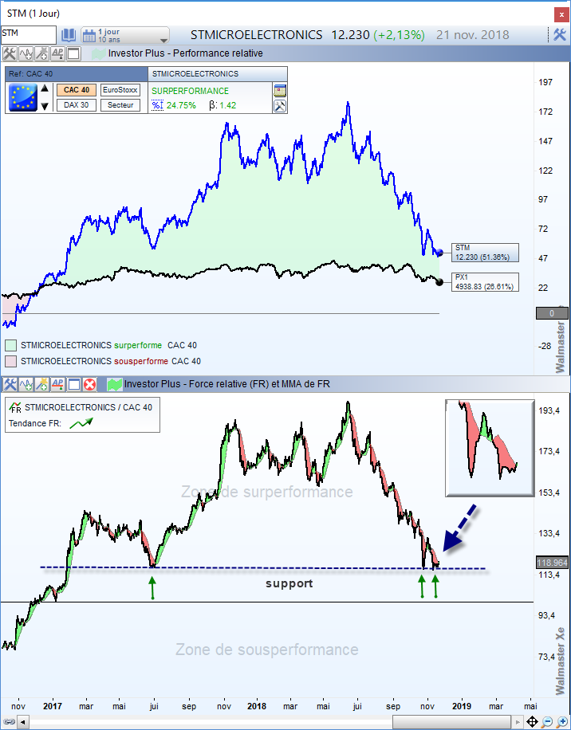Click the green Investor Plus icon of Performance relative
The width and height of the screenshot is (571, 730).
[x=98, y=53]
